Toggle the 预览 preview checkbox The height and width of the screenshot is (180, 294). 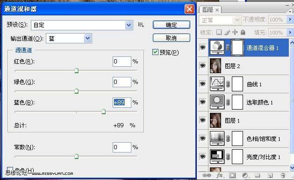coord(155,52)
